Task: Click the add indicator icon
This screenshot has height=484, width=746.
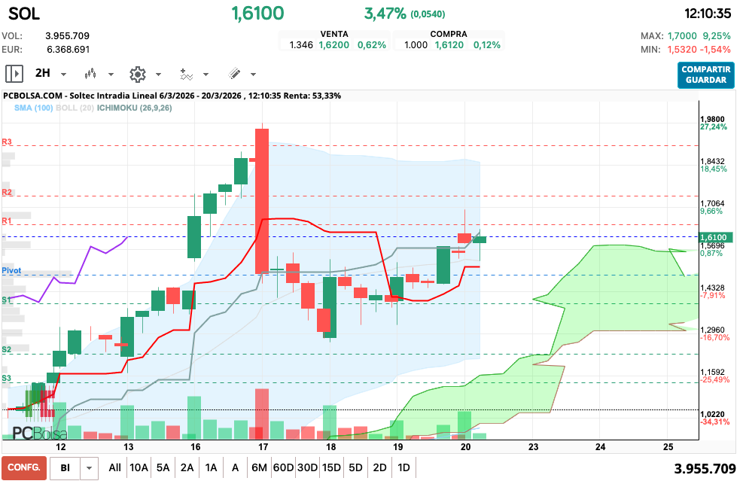Action: point(186,74)
